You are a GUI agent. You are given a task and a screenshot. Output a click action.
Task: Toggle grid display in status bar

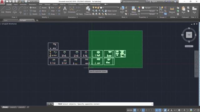pos(135,110)
